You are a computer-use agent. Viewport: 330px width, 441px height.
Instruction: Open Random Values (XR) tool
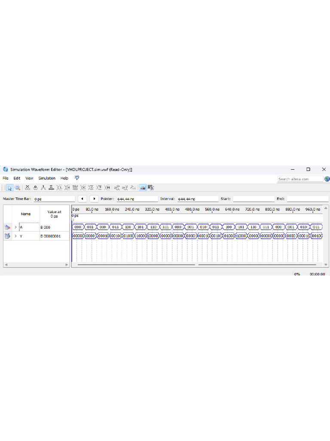pyautogui.click(x=107, y=188)
